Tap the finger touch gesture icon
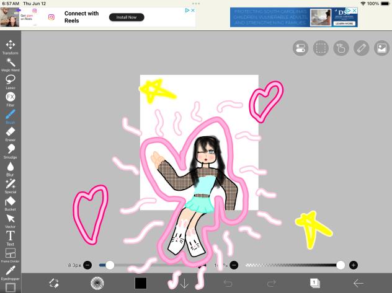This screenshot has height=293, width=392. click(341, 48)
